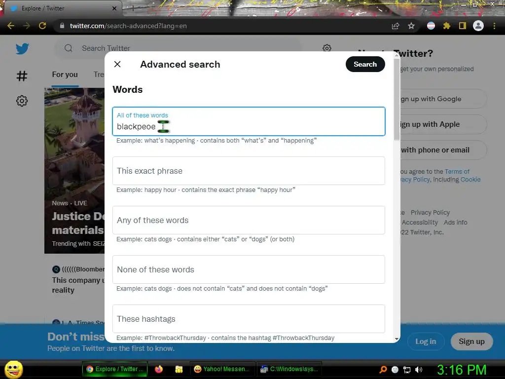The image size is (505, 379).
Task: Open the C:\Windows\sys... taskbar item
Action: pos(289,369)
